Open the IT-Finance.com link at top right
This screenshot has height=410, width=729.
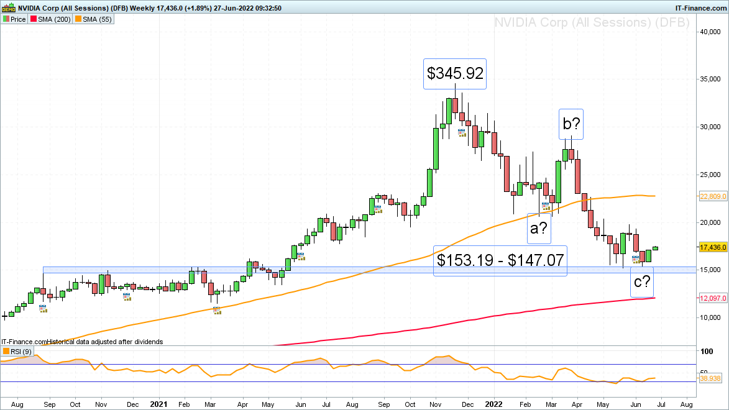(x=700, y=8)
